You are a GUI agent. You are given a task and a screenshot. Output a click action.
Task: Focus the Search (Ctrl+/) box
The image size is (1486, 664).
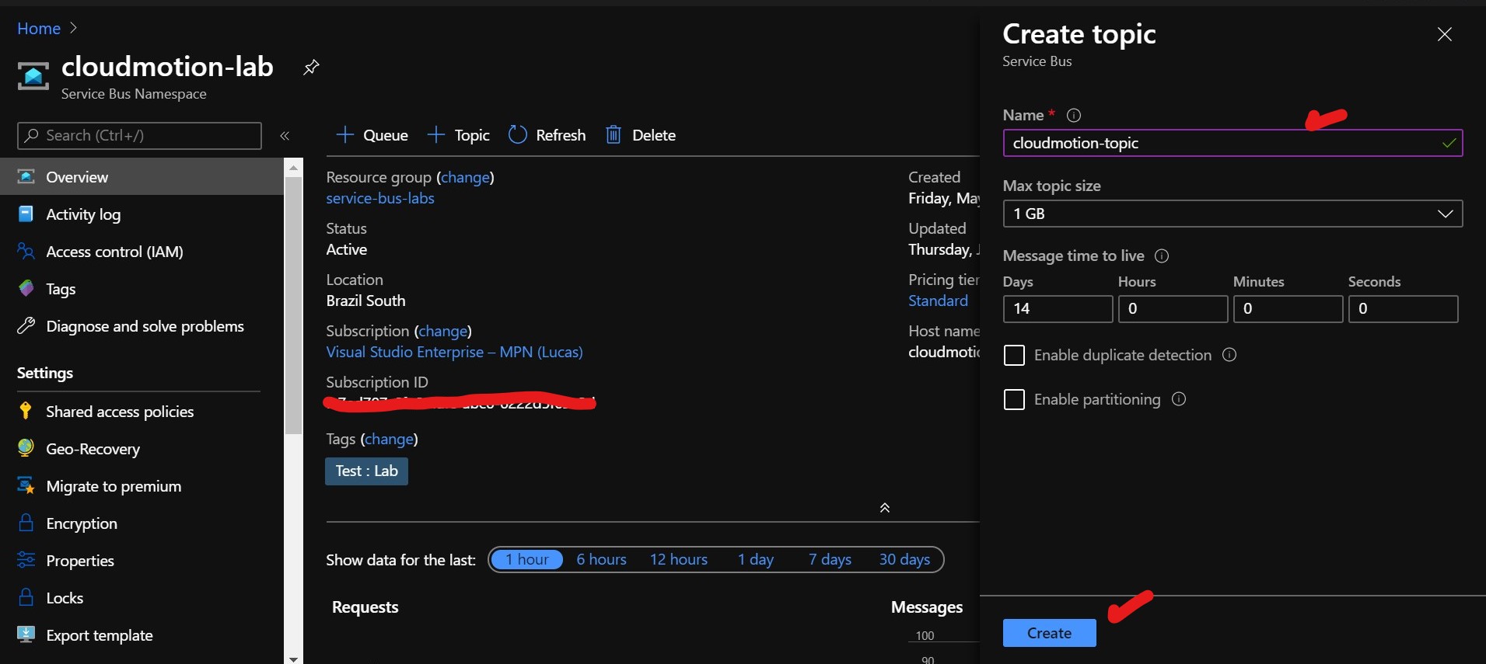(x=139, y=135)
